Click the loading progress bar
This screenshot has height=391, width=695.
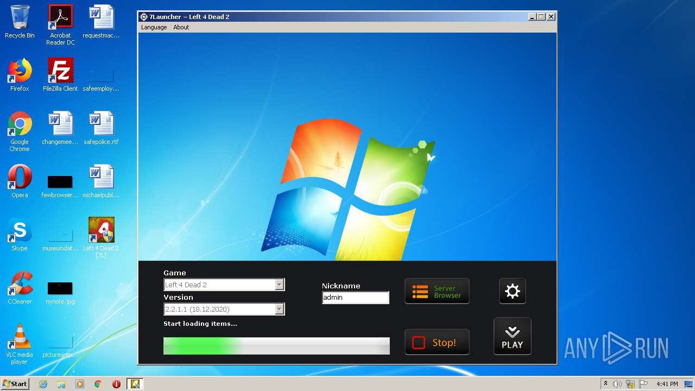pyautogui.click(x=276, y=346)
